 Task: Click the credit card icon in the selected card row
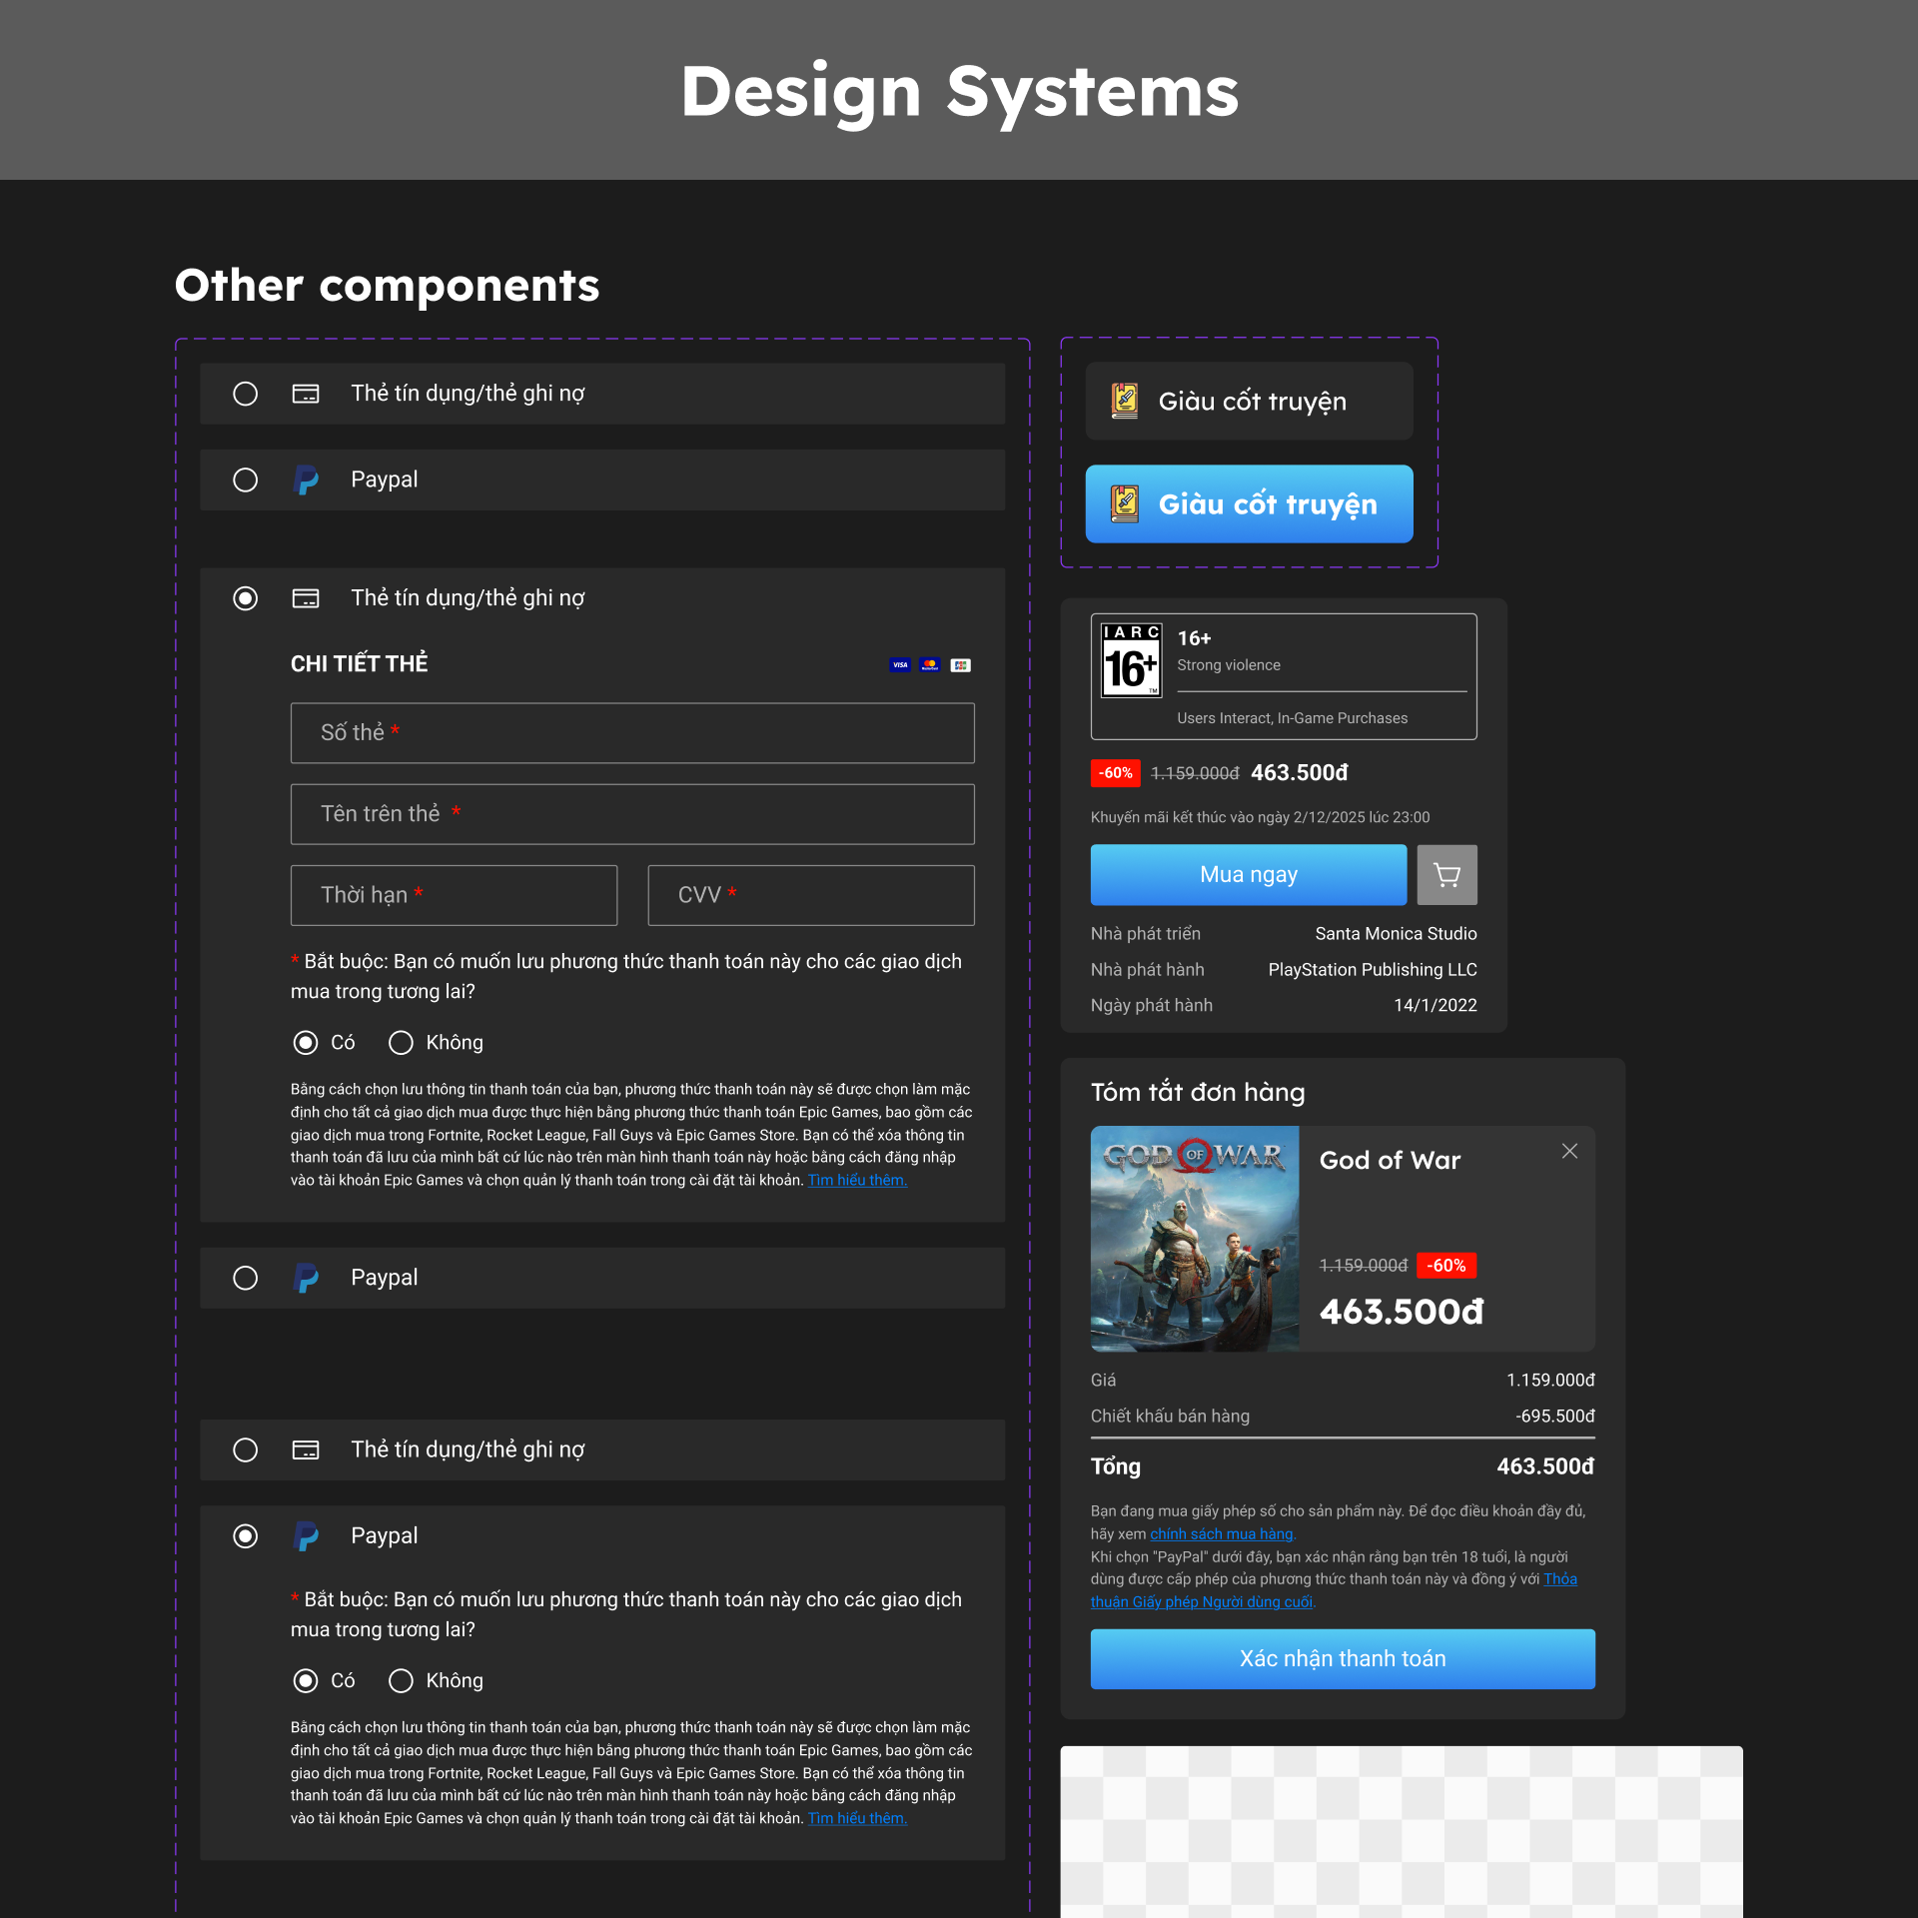(x=306, y=598)
